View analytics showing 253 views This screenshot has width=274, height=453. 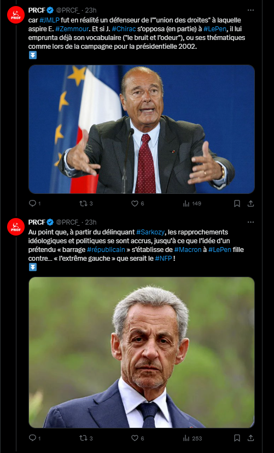[192, 438]
